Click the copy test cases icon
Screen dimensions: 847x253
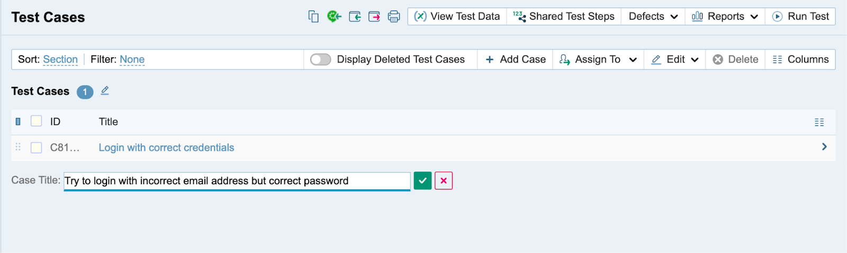(x=313, y=16)
